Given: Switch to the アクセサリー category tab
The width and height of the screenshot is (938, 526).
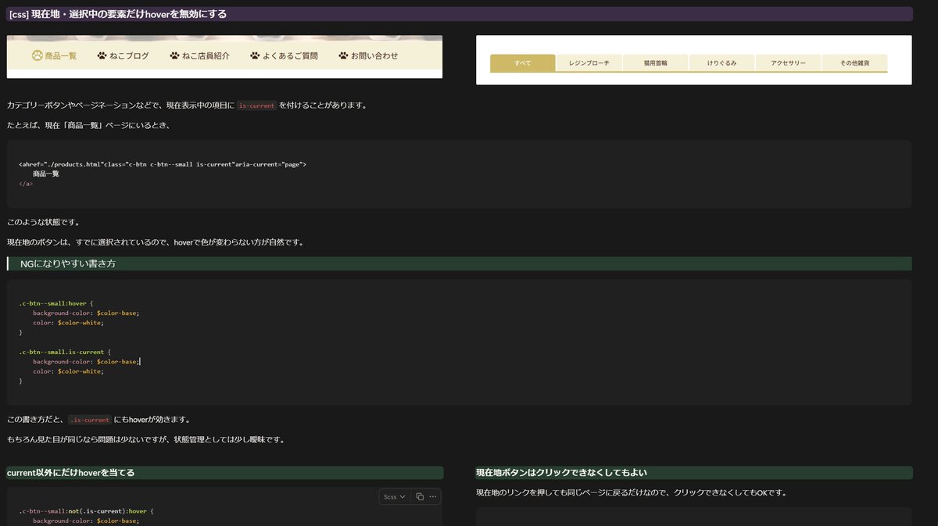Looking at the screenshot, I should 788,63.
